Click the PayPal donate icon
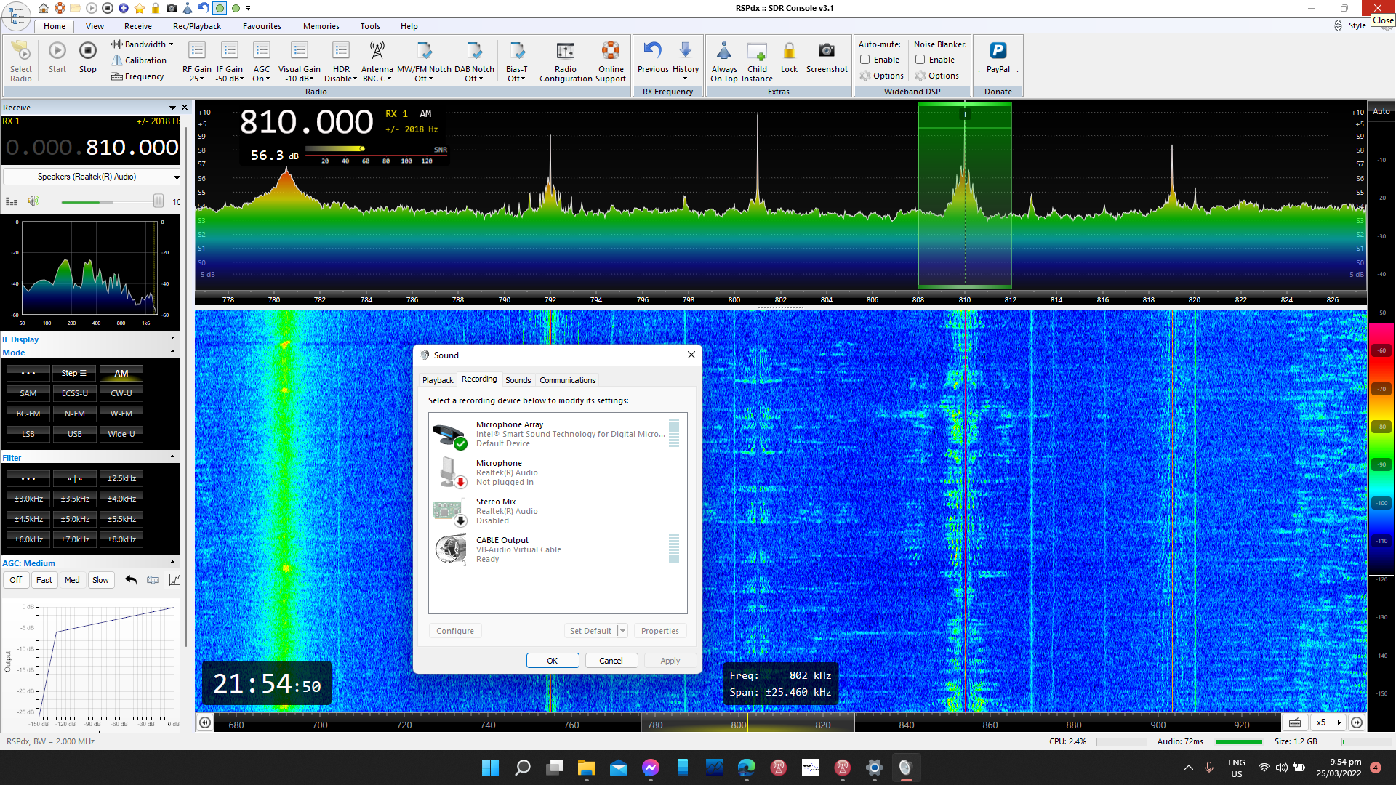 pyautogui.click(x=998, y=51)
